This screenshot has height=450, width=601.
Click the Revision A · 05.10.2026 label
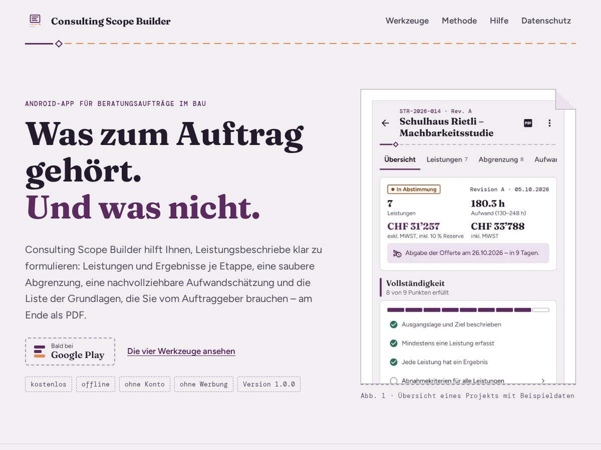pos(509,189)
